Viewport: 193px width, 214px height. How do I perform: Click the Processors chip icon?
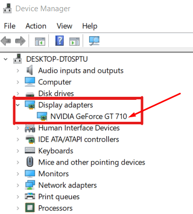(30, 208)
